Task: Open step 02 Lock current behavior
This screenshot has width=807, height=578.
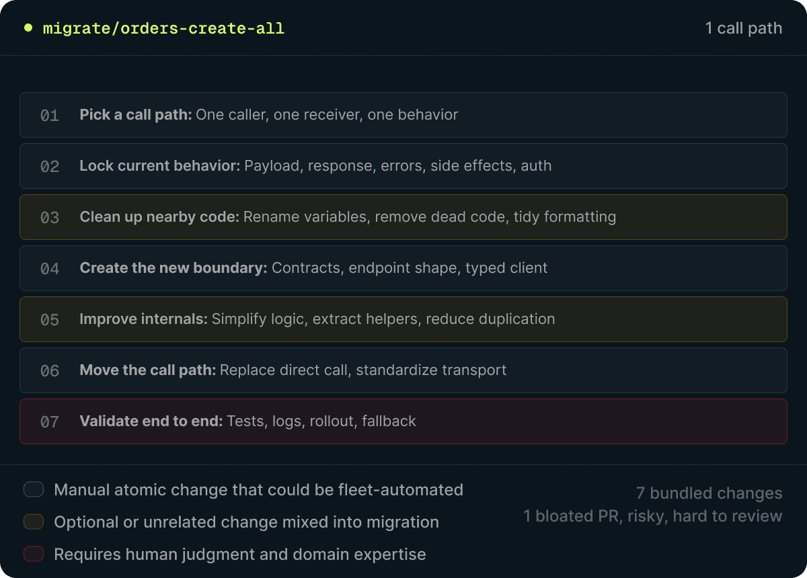Action: (x=403, y=166)
